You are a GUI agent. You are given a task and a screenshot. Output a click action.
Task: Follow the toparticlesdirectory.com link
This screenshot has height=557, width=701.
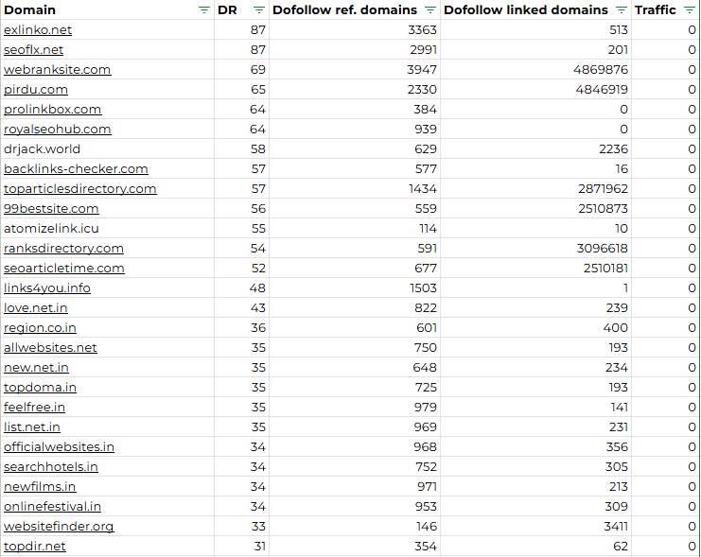click(x=80, y=188)
